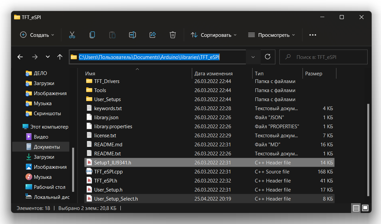Click the keywords.txt document icon
381x224 pixels.
(89, 108)
